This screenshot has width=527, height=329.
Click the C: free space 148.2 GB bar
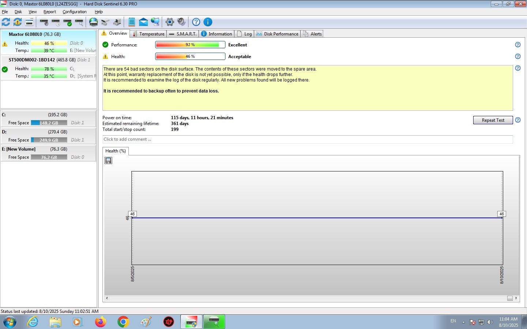pos(49,123)
